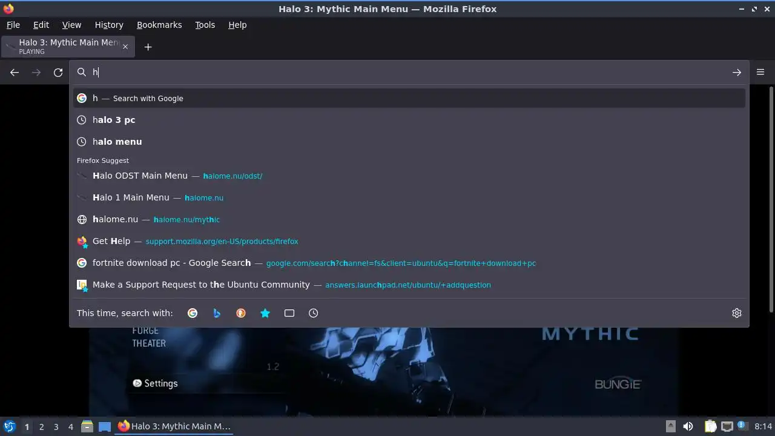This screenshot has height=436, width=775.
Task: Go back with the browser back arrow
Action: (x=15, y=73)
